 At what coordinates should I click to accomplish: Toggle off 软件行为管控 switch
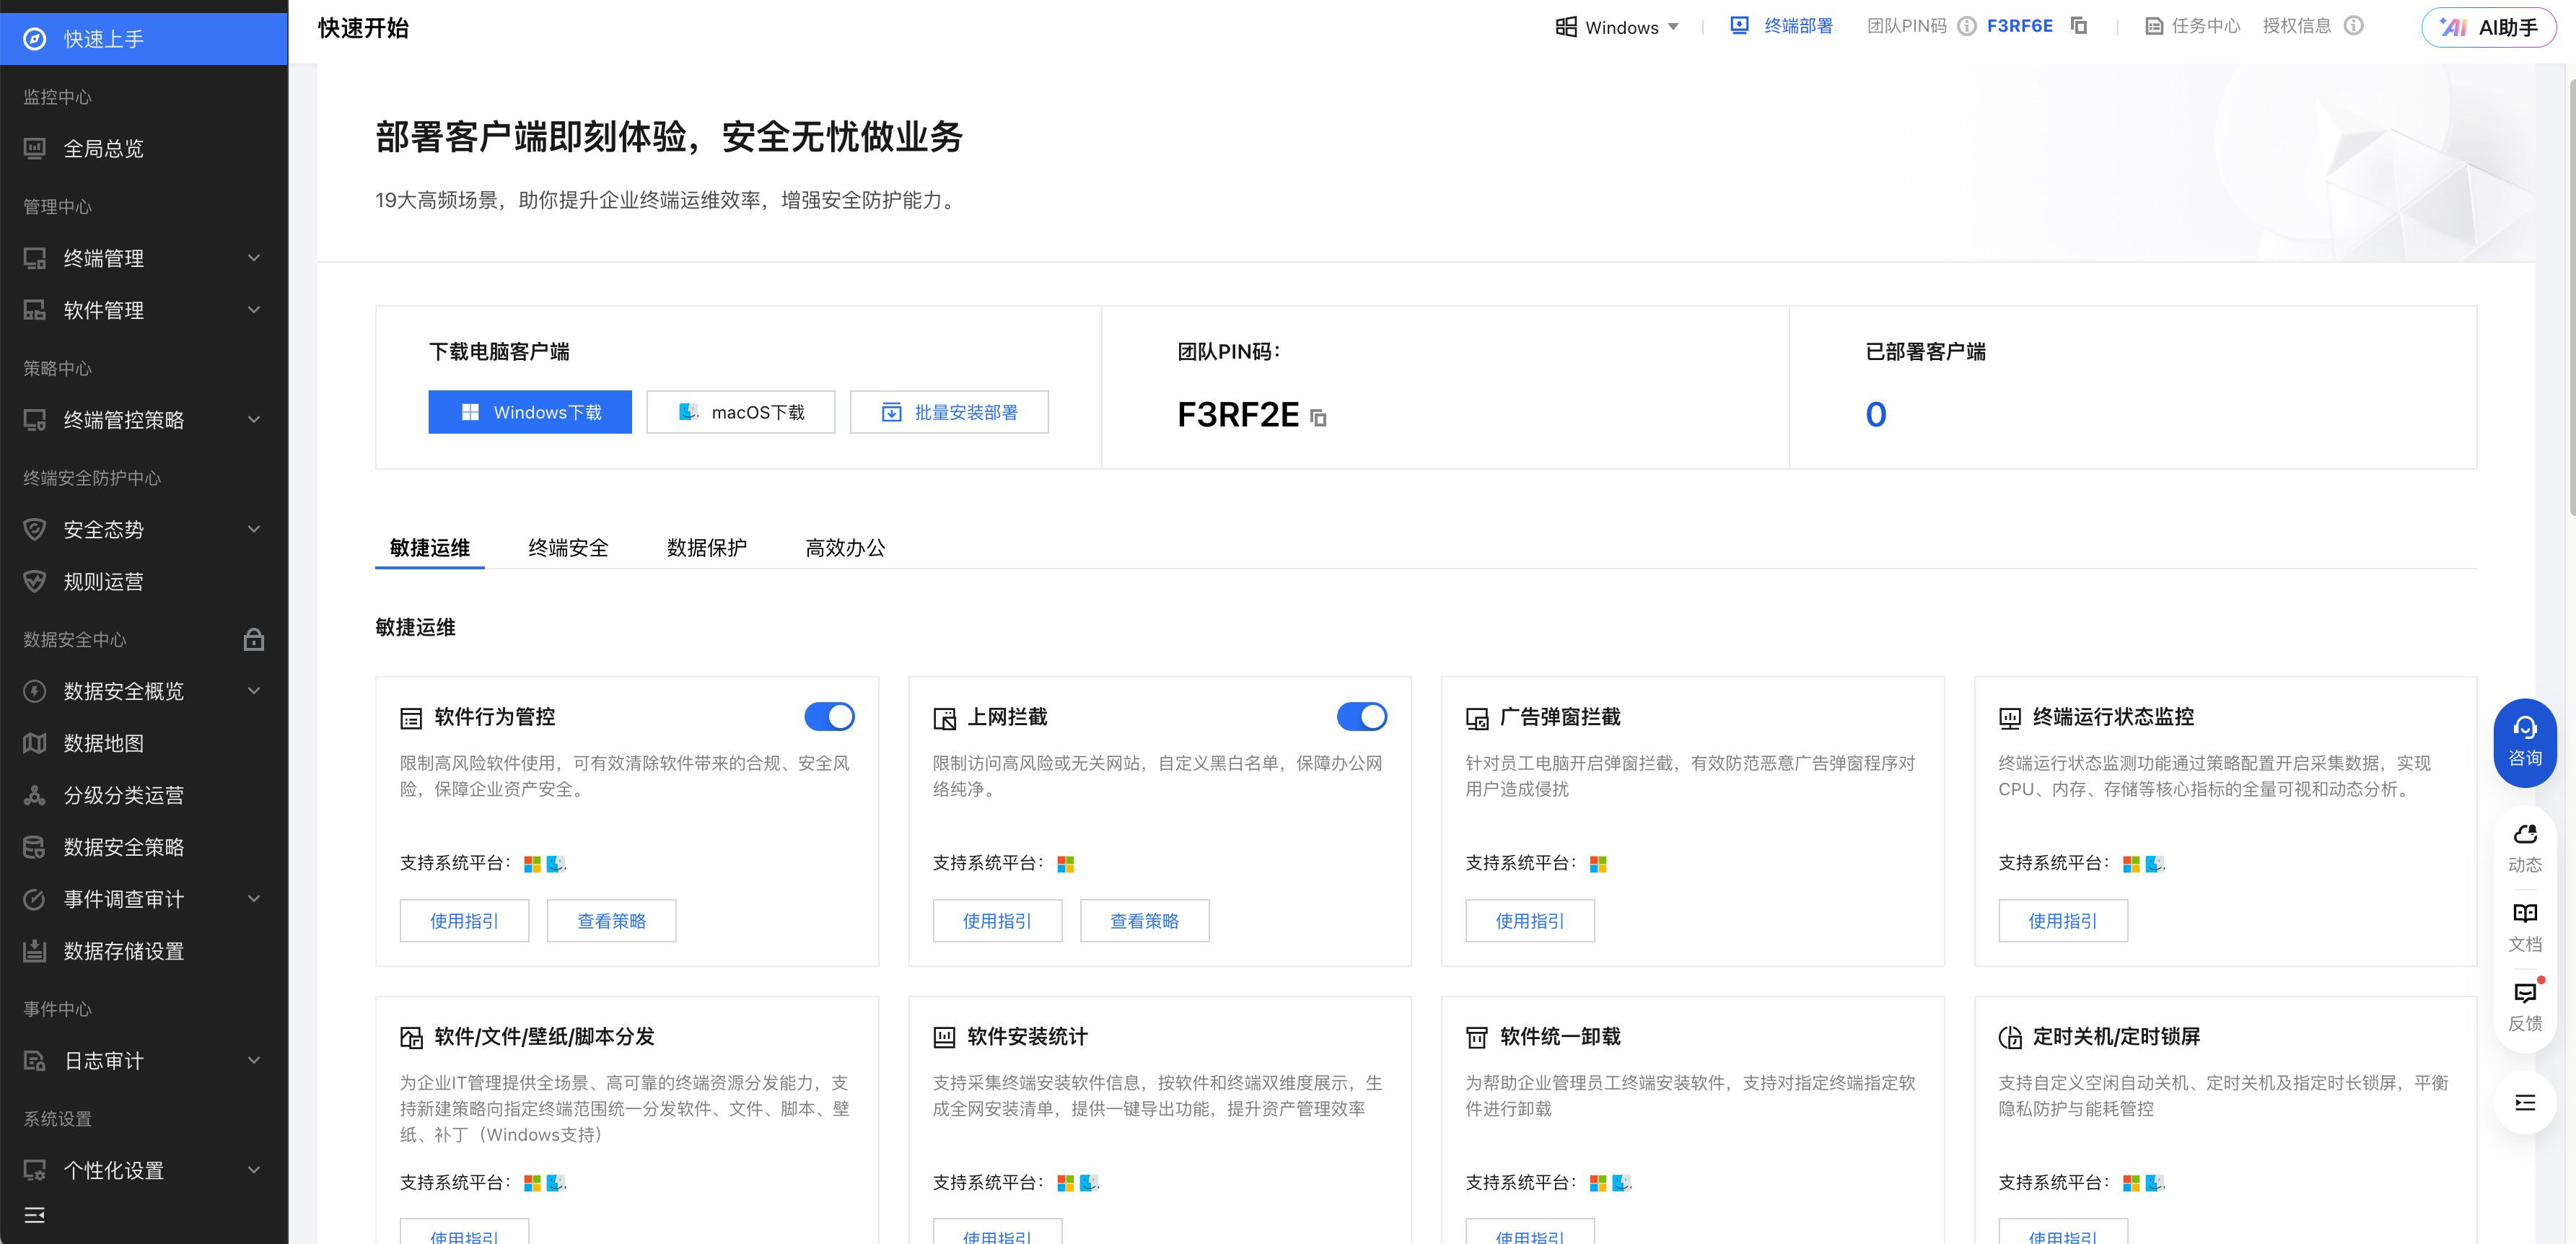829,716
